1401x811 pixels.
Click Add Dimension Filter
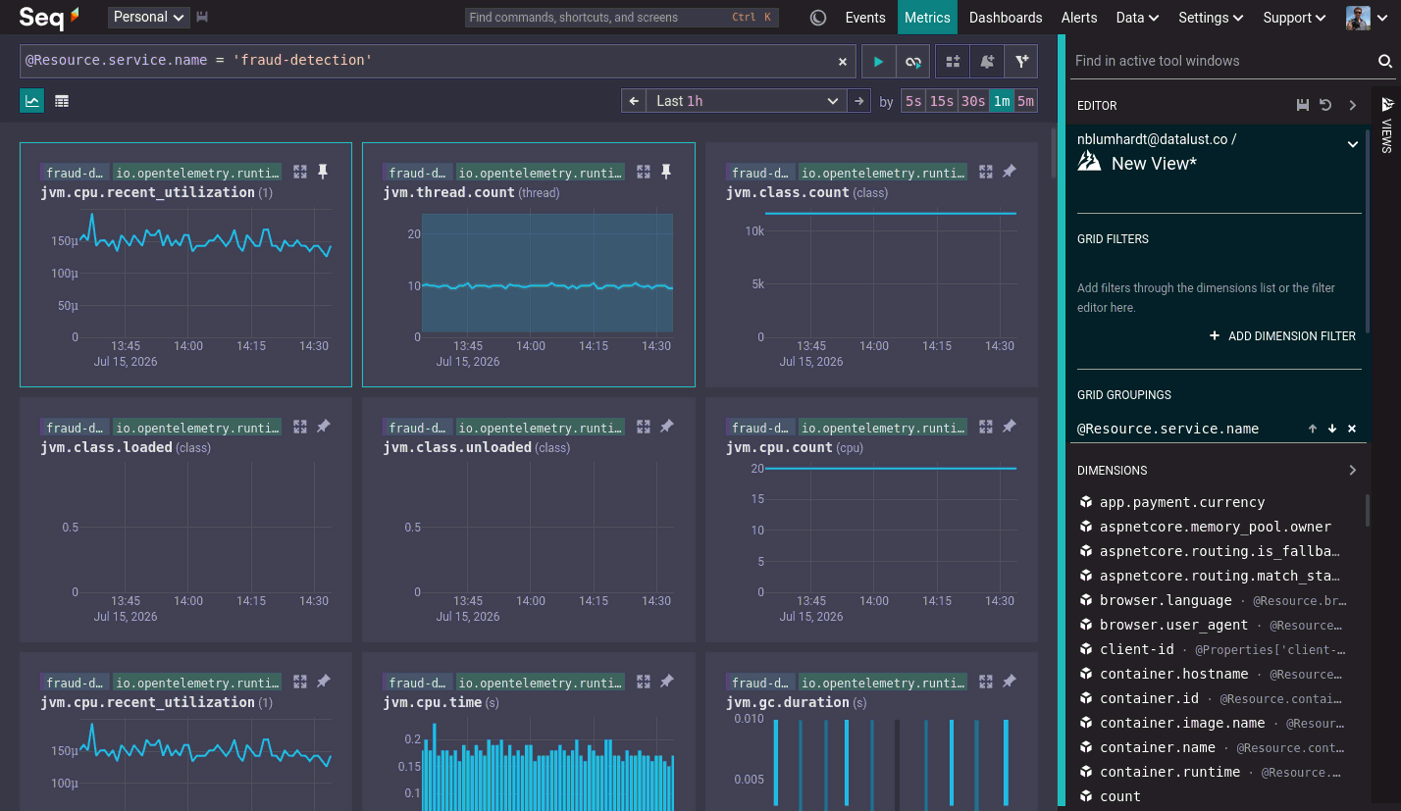coord(1282,335)
